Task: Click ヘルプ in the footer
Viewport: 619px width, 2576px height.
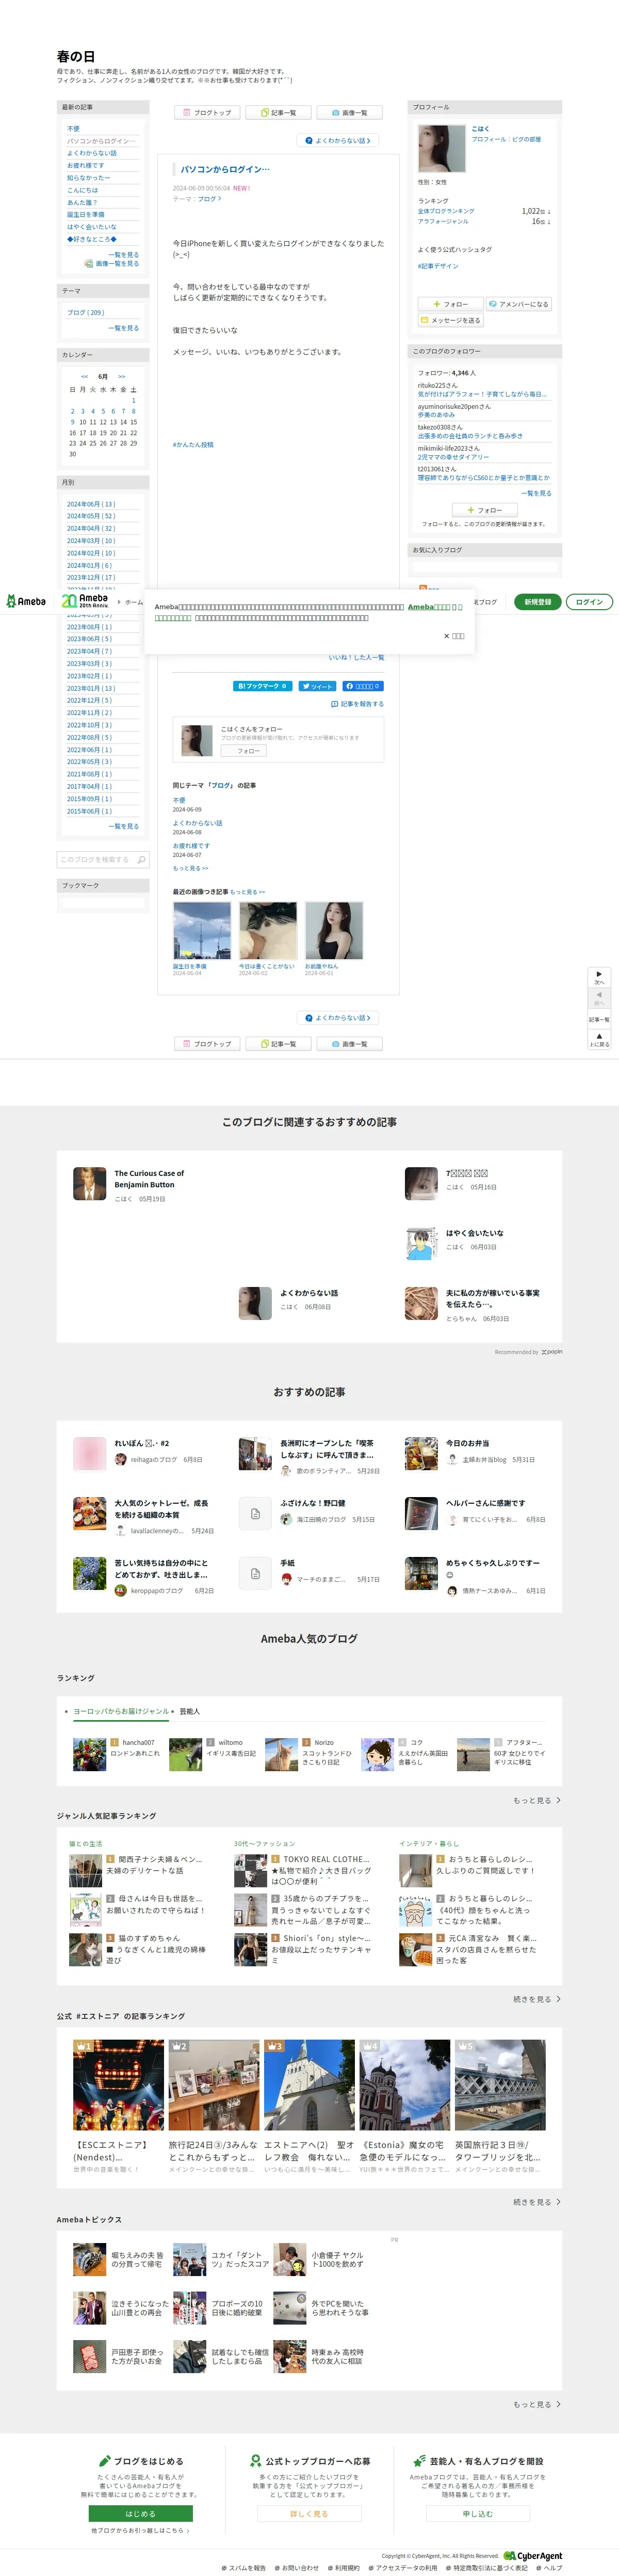Action: [550, 2568]
